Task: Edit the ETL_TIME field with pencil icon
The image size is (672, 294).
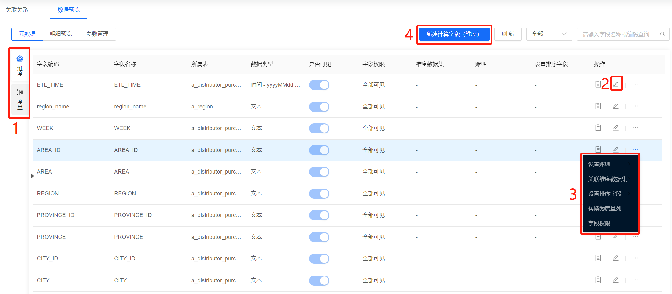Action: (616, 84)
